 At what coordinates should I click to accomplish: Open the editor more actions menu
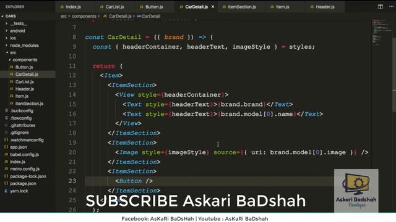click(x=391, y=7)
